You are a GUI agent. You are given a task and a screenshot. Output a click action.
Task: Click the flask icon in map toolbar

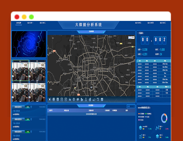pyautogui.click(x=86, y=99)
